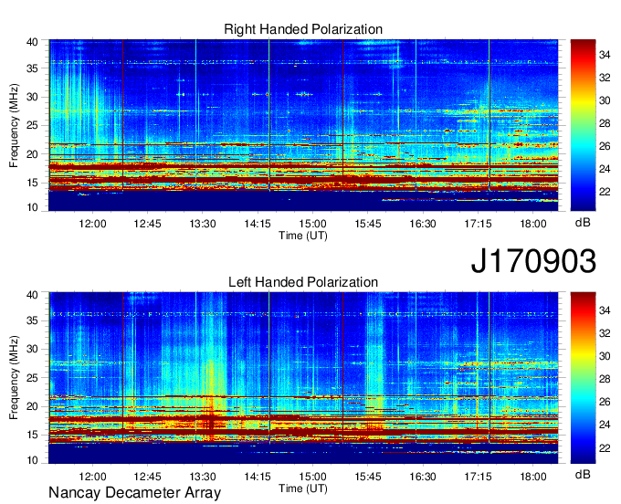This screenshot has width=621, height=504.
Task: Click the 14:15 time tick of the right-handed plot
Action: (258, 224)
